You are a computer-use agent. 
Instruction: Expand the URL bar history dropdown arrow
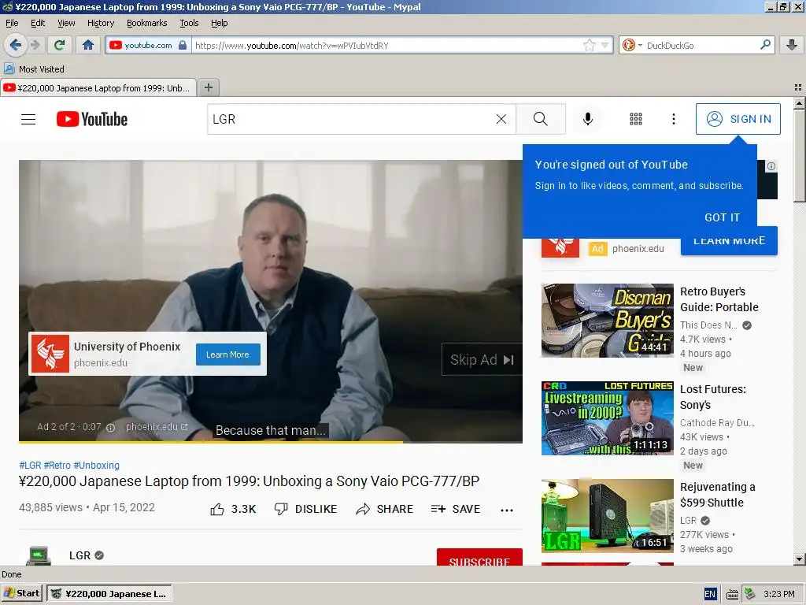pos(605,45)
